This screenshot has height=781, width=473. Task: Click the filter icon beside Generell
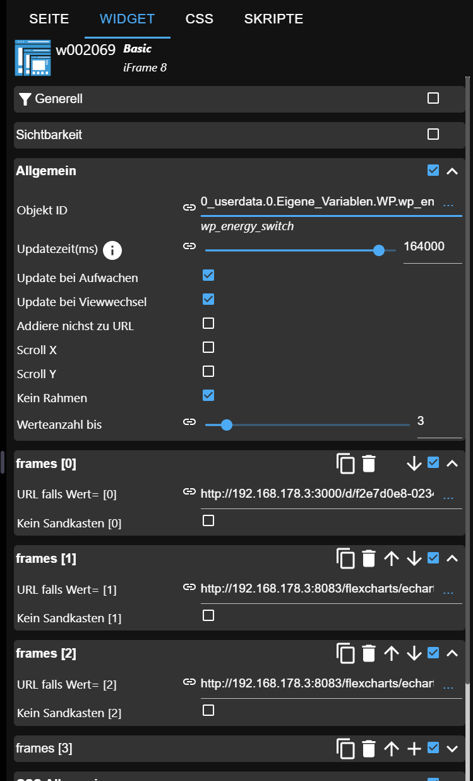click(x=25, y=99)
